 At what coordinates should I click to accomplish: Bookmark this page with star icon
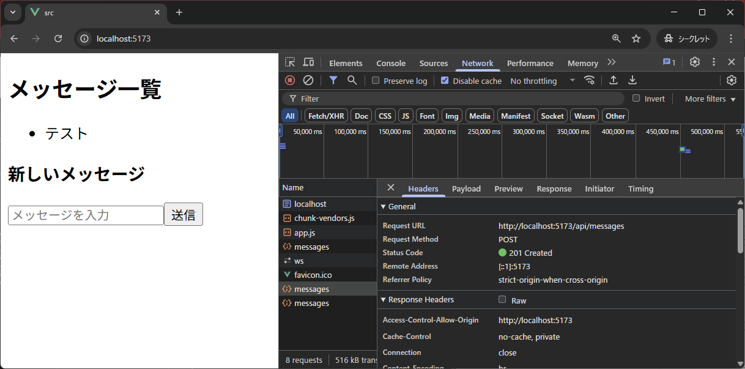636,39
